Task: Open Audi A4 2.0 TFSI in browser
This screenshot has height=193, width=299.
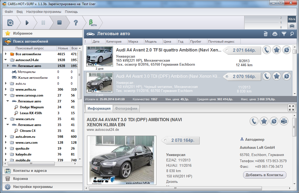Action: (286, 50)
